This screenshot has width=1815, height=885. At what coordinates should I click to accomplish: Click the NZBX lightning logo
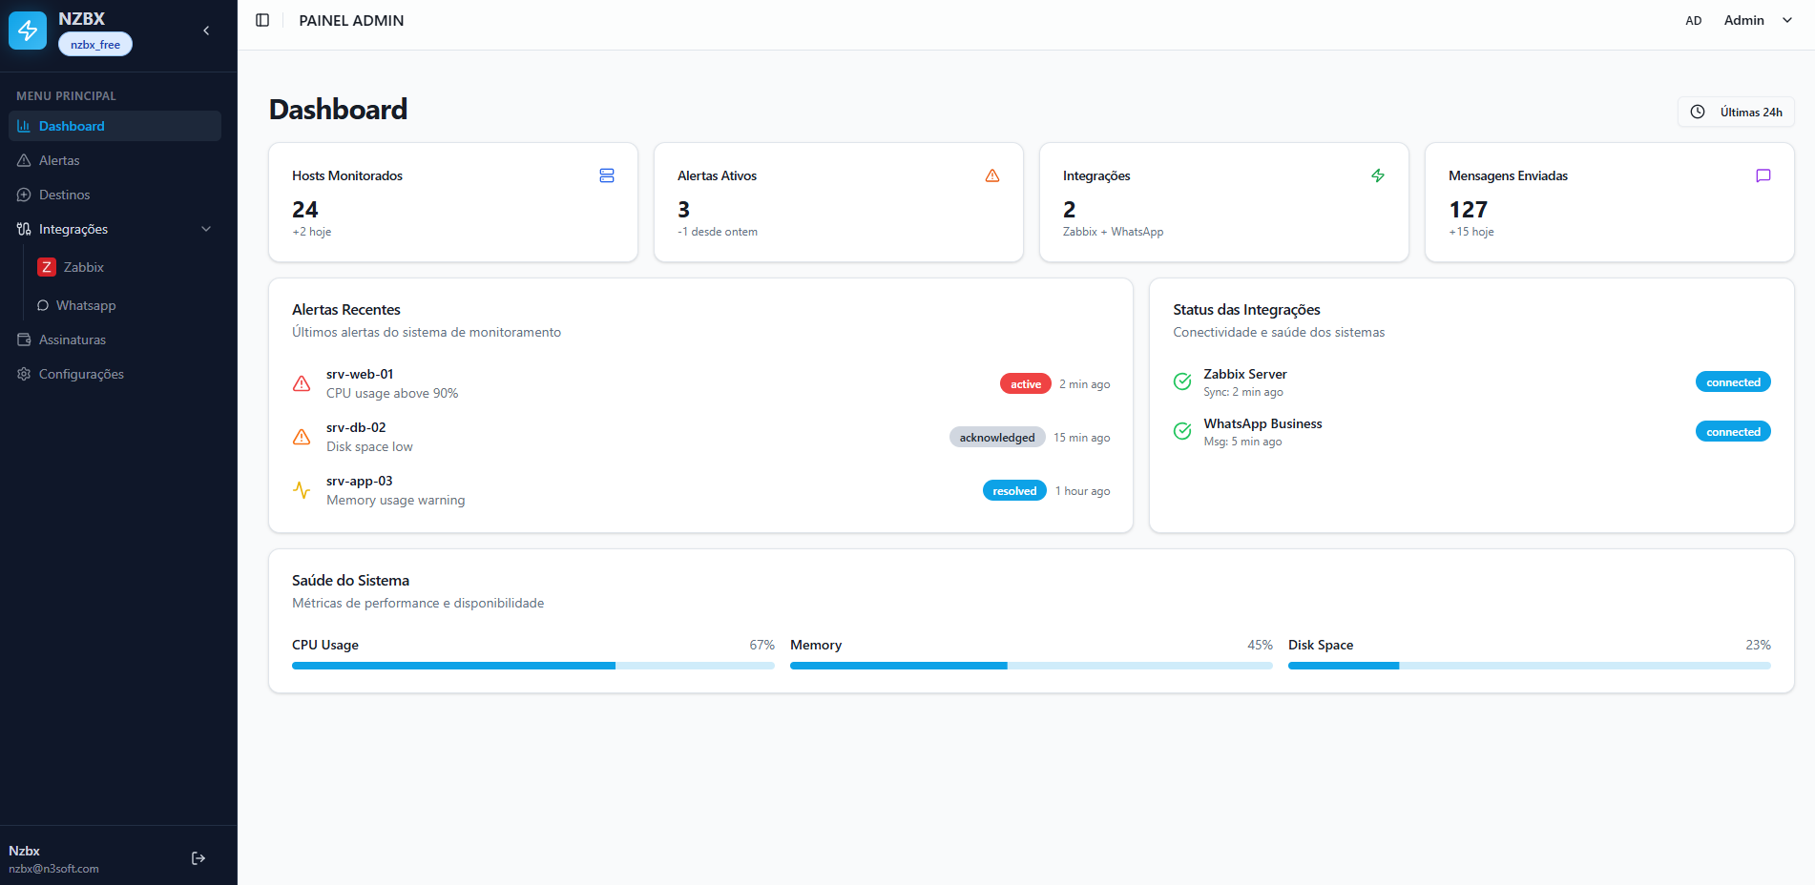[27, 30]
